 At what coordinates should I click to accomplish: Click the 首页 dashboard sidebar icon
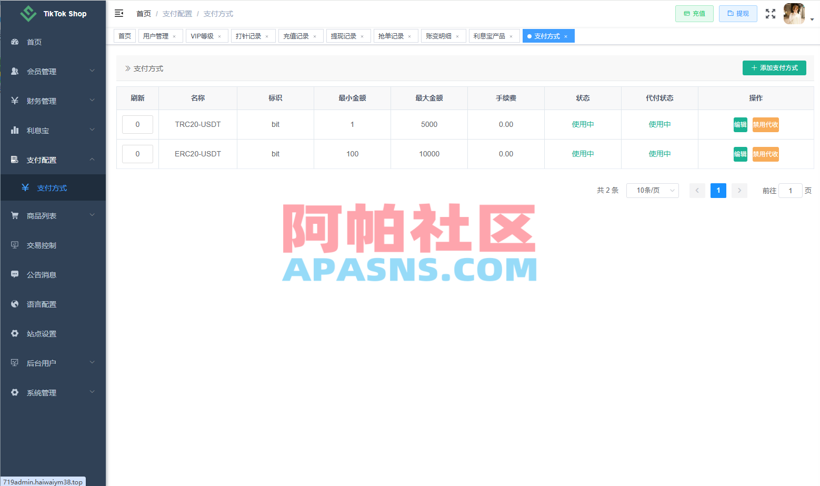point(15,42)
